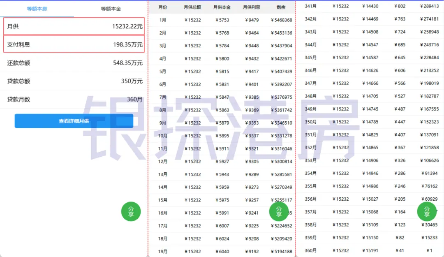Viewport: 444px width, 257px height.
Task: Tap the green 分享 button in left panel
Action: [x=131, y=211]
